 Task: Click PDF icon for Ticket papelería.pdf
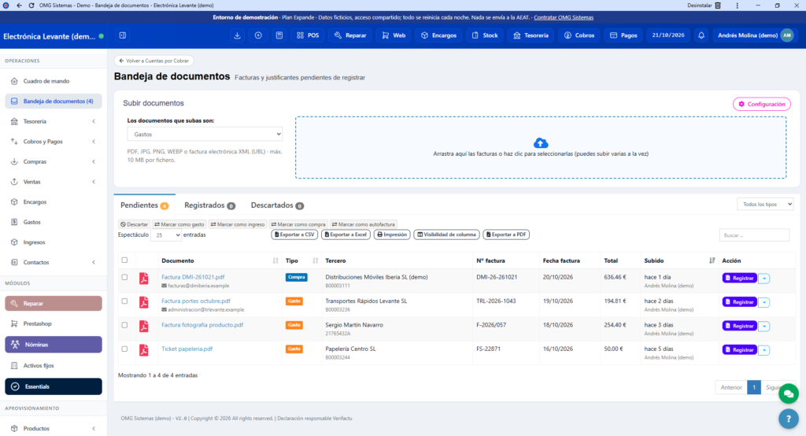[144, 350]
